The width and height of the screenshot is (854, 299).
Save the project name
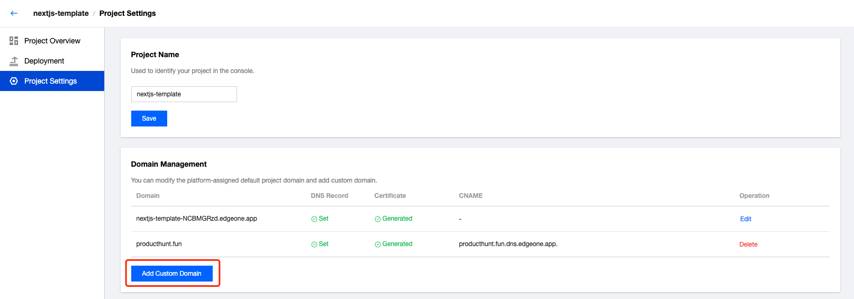pyautogui.click(x=149, y=119)
